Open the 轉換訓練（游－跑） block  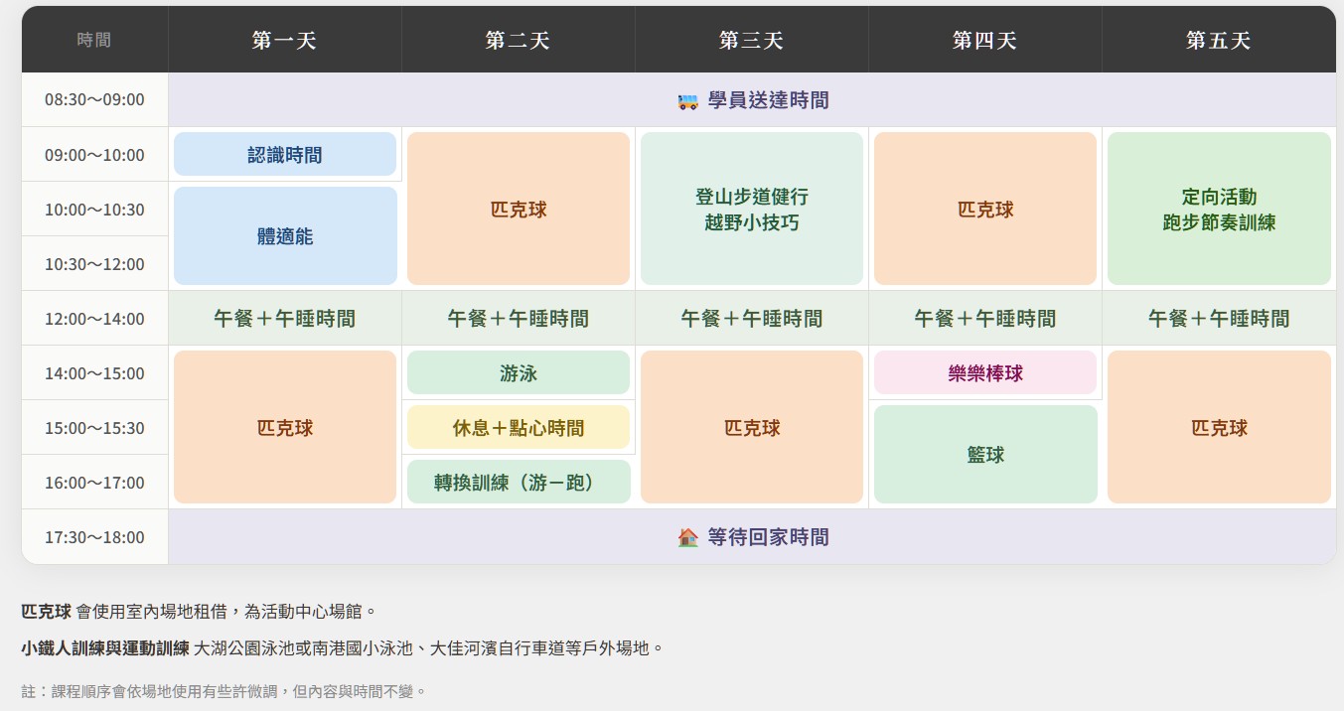(x=518, y=483)
